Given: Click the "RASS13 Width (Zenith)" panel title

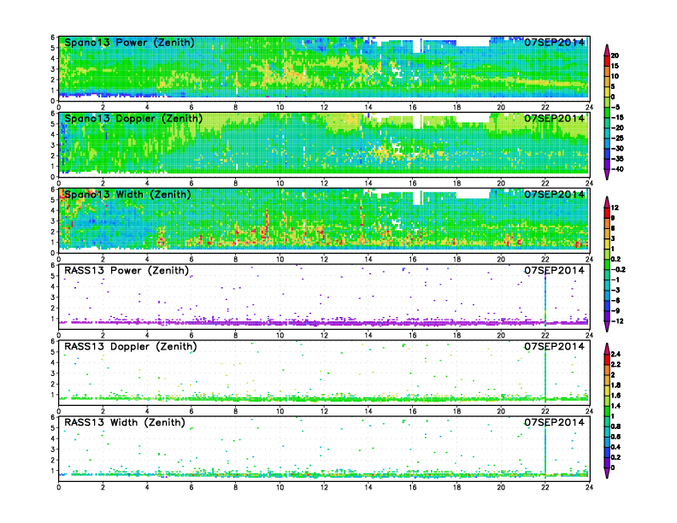Looking at the screenshot, I should 125,422.
